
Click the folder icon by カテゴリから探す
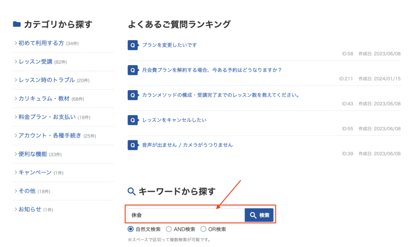coord(17,24)
